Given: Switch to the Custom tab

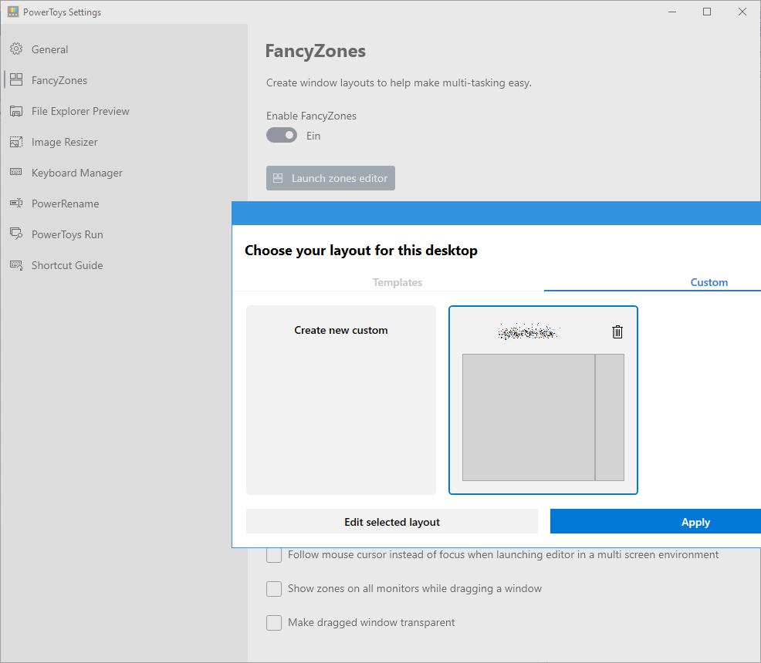Looking at the screenshot, I should click(x=709, y=282).
